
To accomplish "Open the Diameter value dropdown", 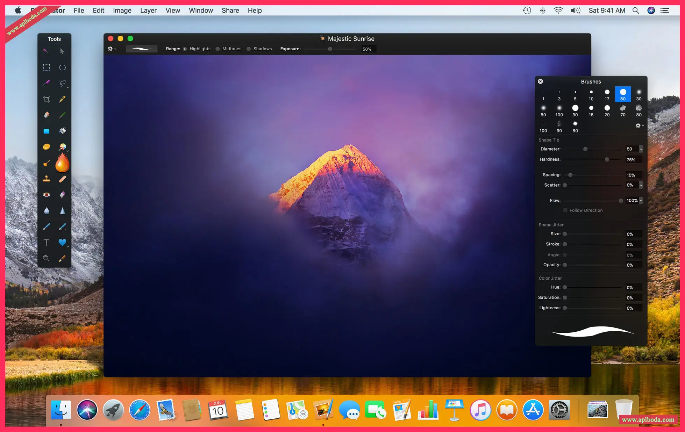I will click(641, 149).
